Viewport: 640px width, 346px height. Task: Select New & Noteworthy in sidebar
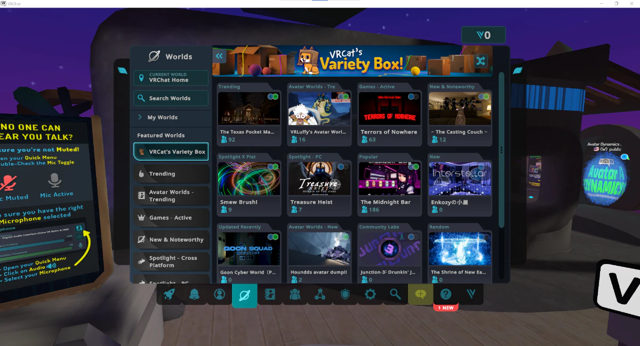point(172,240)
